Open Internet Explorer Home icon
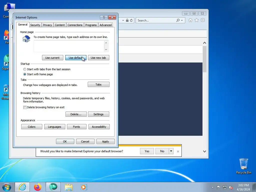256x192 pixels. tap(190, 20)
